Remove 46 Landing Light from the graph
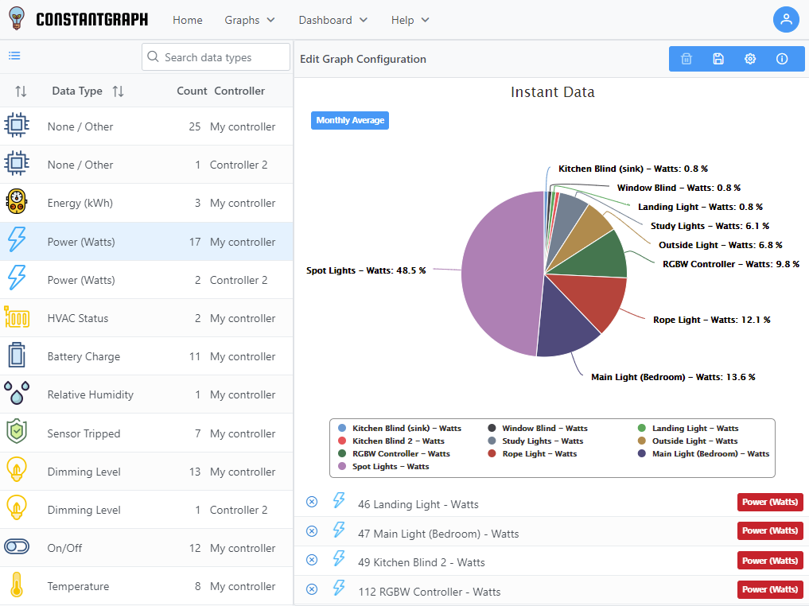Screen dimensions: 809x606 pyautogui.click(x=311, y=501)
